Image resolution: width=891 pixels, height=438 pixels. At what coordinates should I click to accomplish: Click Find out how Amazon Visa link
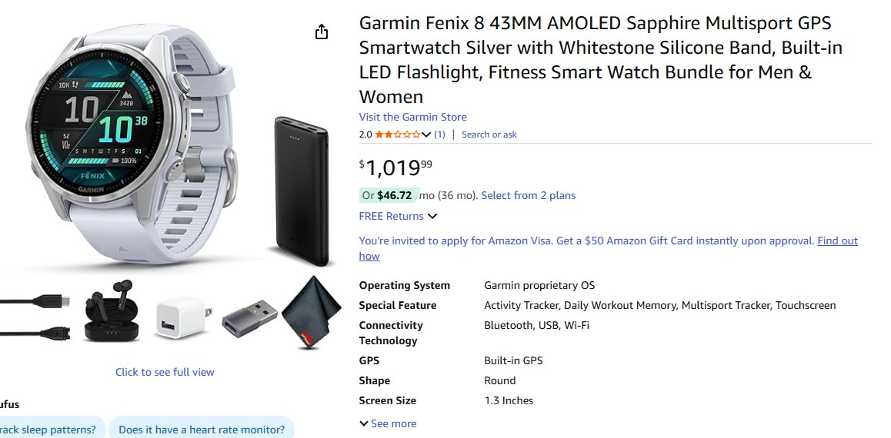point(837,241)
